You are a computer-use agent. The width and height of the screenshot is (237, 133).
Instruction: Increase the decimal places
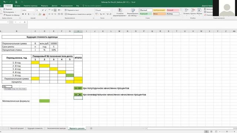(x=107, y=14)
